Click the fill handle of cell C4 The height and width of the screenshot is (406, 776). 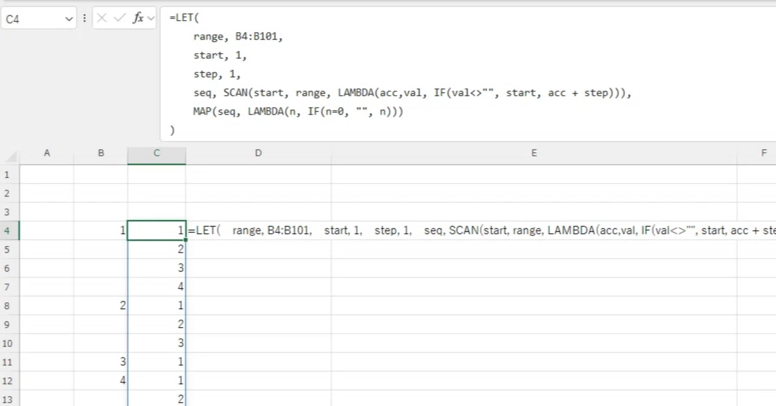[186, 240]
